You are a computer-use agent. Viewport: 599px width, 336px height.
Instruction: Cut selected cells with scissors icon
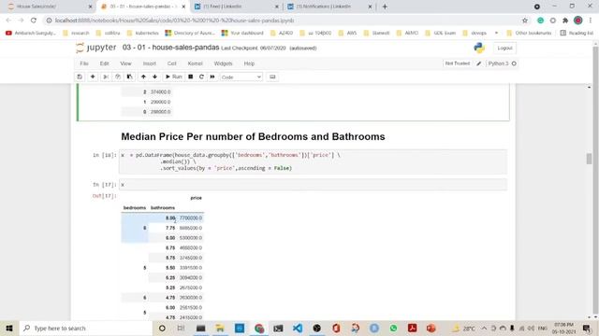tap(106, 77)
